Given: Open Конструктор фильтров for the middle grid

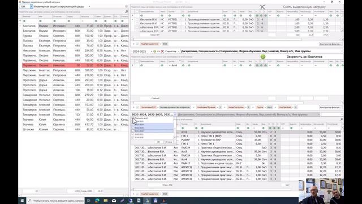Looking at the screenshot, I should [x=330, y=107].
